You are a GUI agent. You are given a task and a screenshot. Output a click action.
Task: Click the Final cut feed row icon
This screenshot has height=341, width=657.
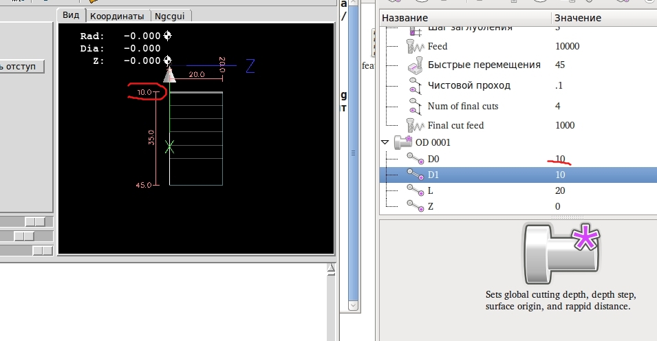pos(416,125)
